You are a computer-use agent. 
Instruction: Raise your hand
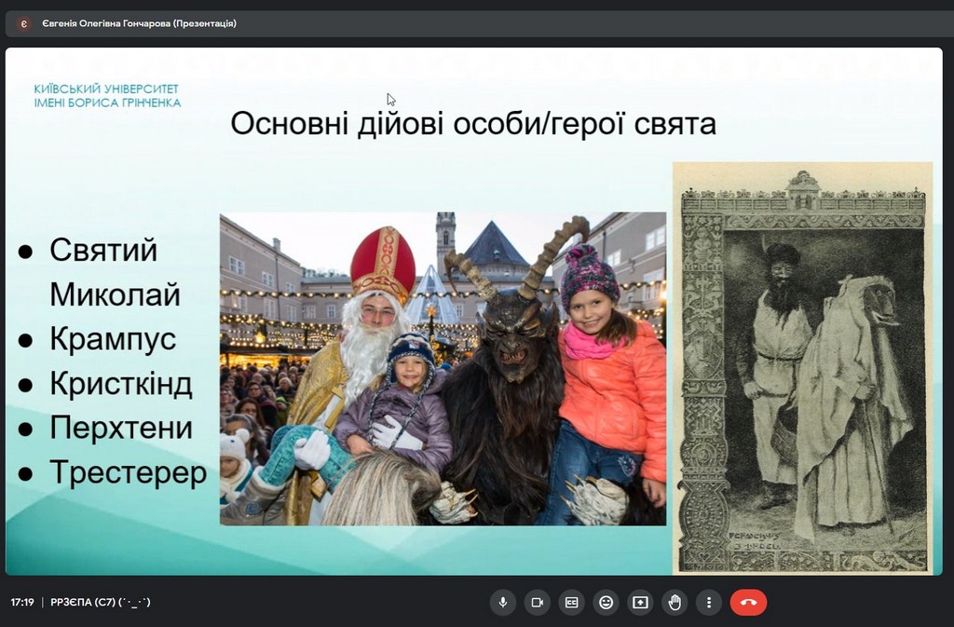click(x=675, y=602)
